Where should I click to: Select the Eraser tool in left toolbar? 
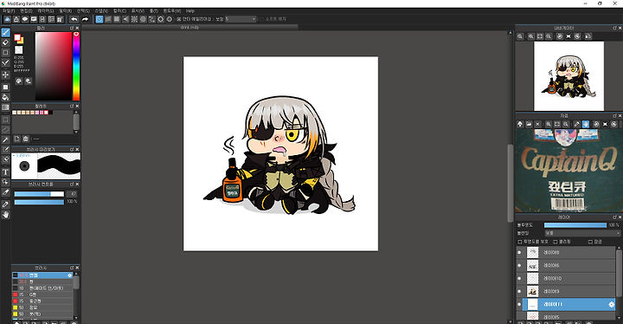[5, 42]
